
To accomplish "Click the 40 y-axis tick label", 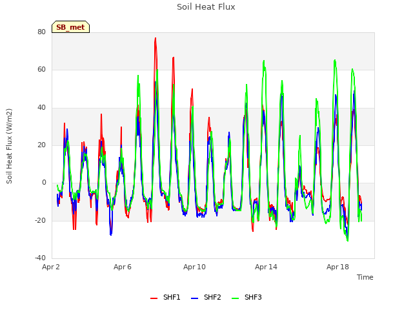I will [x=41, y=107].
